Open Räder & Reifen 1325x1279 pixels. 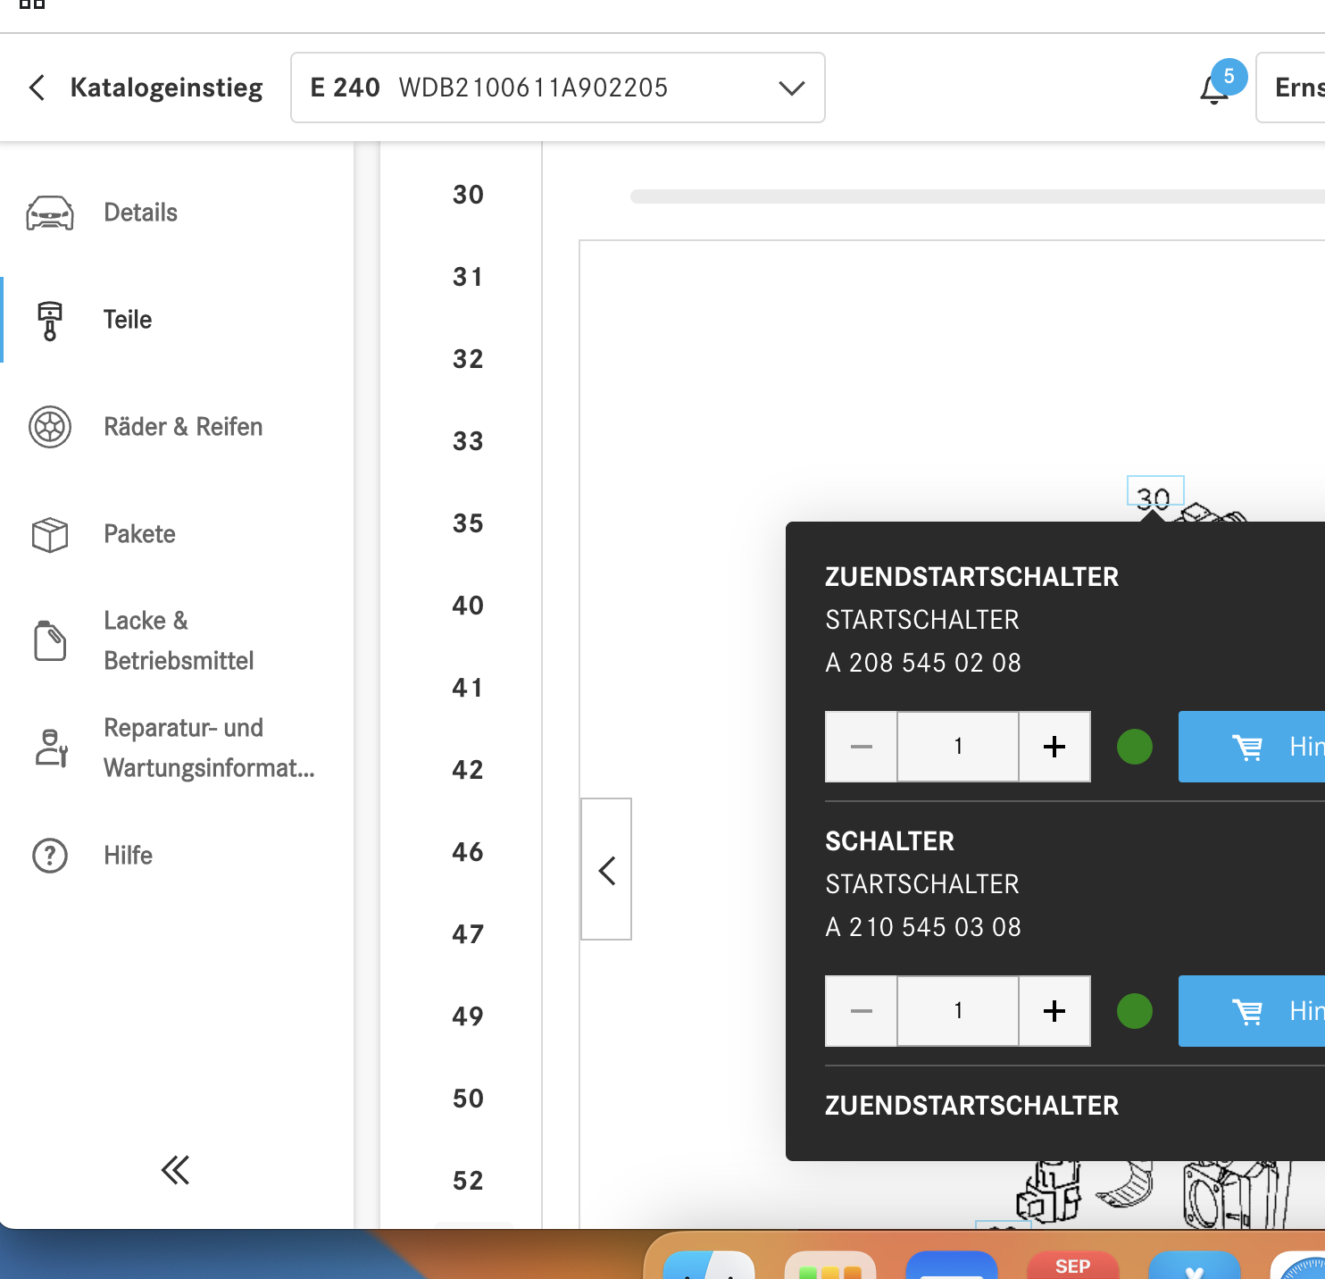pos(183,427)
